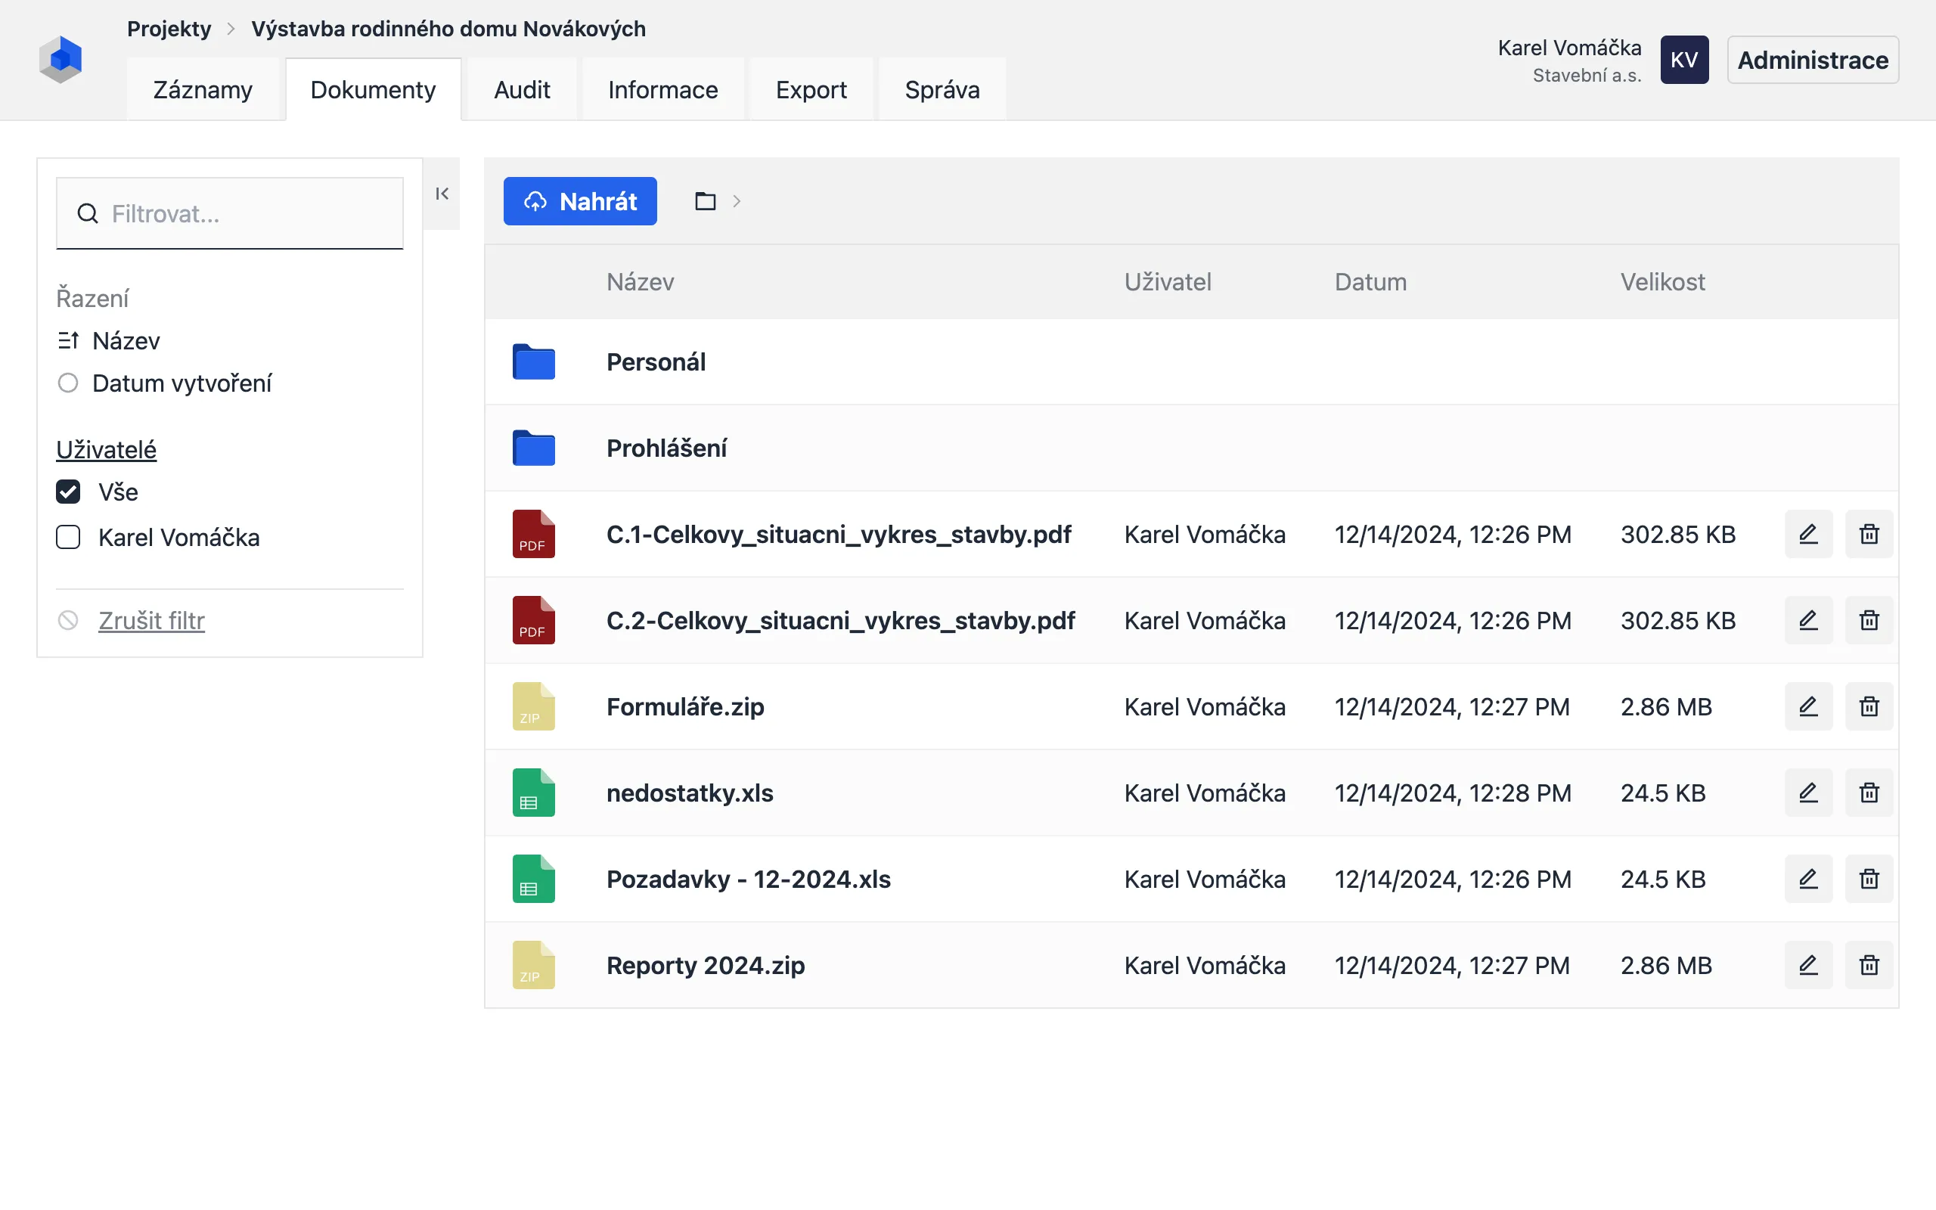Click the ZIP icon of Formuláře.zip
1936x1210 pixels.
(x=534, y=706)
